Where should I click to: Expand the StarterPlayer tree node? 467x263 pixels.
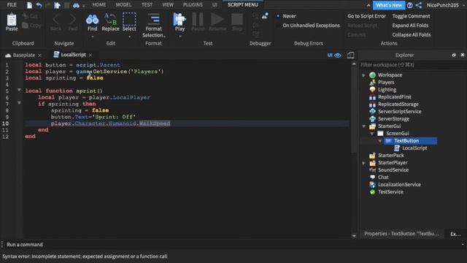click(363, 163)
